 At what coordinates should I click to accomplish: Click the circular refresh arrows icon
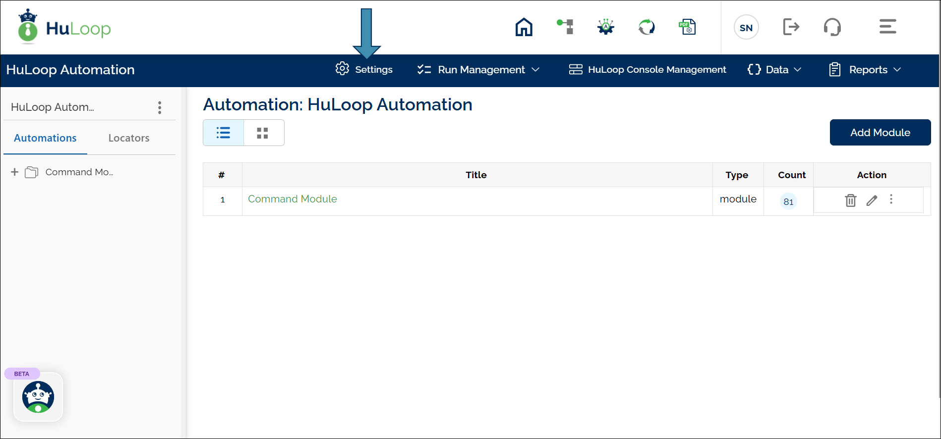(647, 27)
